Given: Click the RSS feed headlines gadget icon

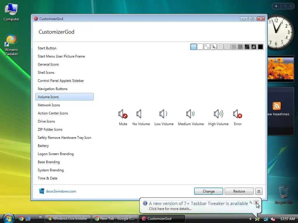Looking at the screenshot, I should point(277,106).
